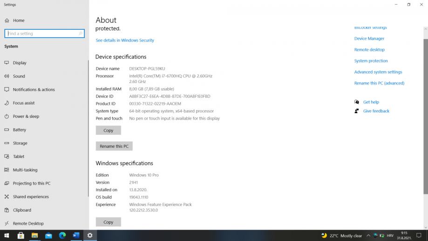Click the sidebar vertical scrollbar
This screenshot has width=428, height=241.
click(88, 128)
